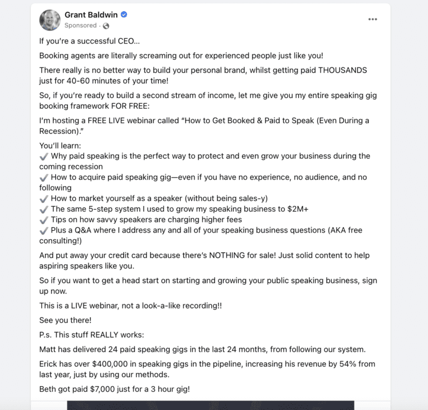Open the three-dot post options menu

(373, 19)
